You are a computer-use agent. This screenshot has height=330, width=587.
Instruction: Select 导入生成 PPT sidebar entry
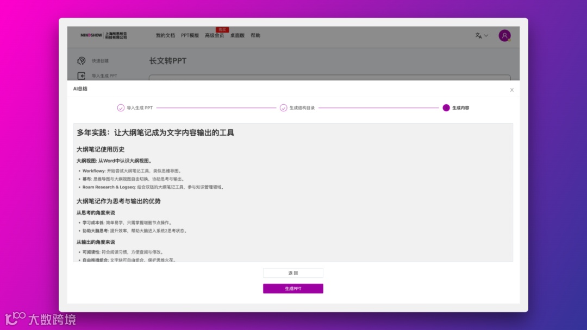pos(104,76)
